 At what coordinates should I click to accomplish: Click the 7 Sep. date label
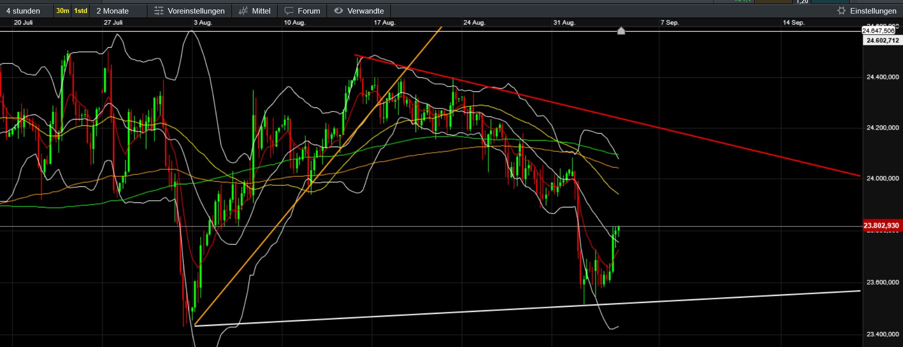(670, 23)
